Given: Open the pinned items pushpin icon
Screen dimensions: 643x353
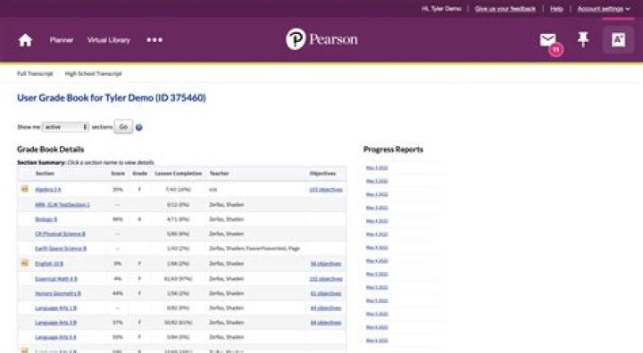Looking at the screenshot, I should tap(583, 40).
